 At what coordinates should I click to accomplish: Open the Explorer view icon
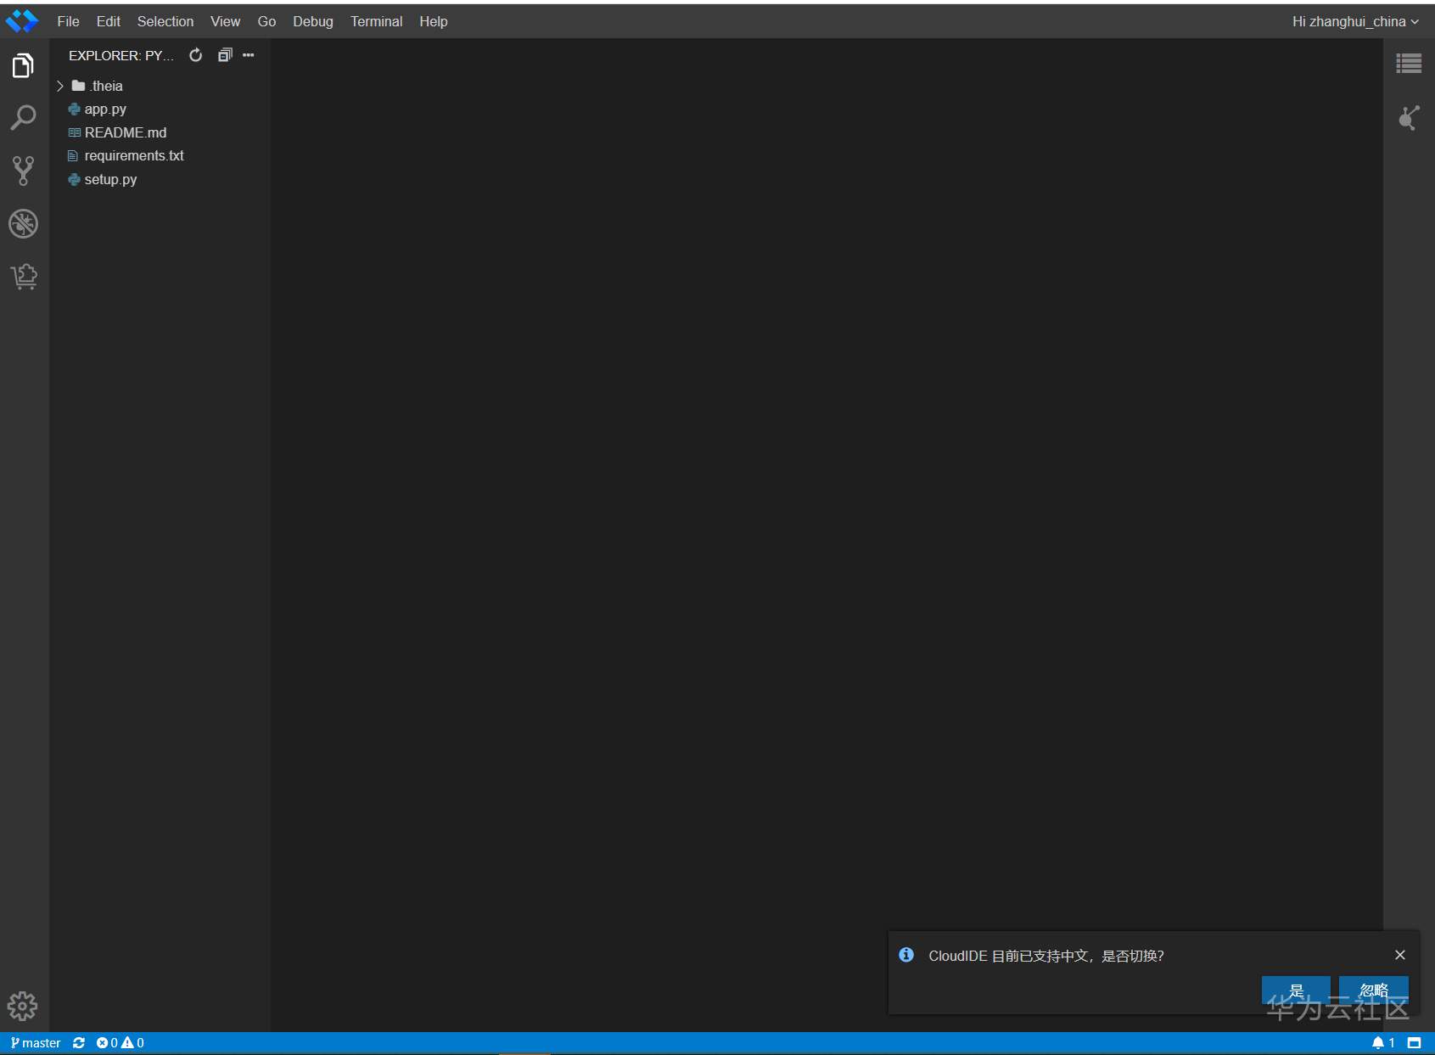[23, 65]
